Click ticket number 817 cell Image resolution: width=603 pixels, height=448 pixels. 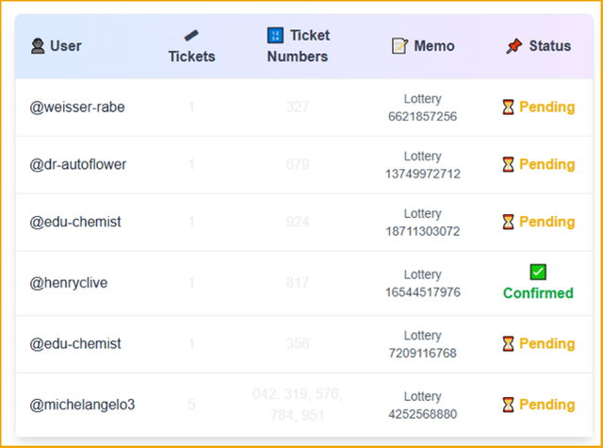coord(298,283)
